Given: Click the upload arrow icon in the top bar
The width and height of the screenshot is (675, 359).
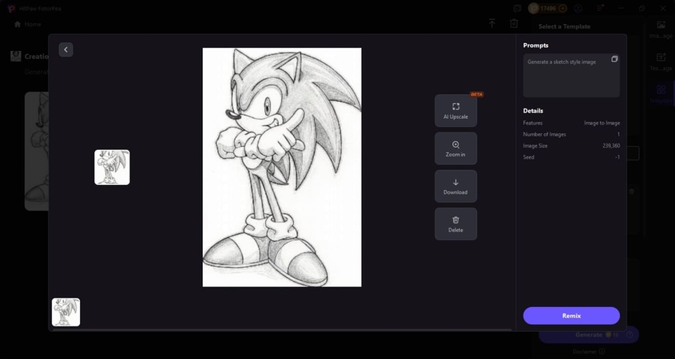Looking at the screenshot, I should click(x=492, y=23).
